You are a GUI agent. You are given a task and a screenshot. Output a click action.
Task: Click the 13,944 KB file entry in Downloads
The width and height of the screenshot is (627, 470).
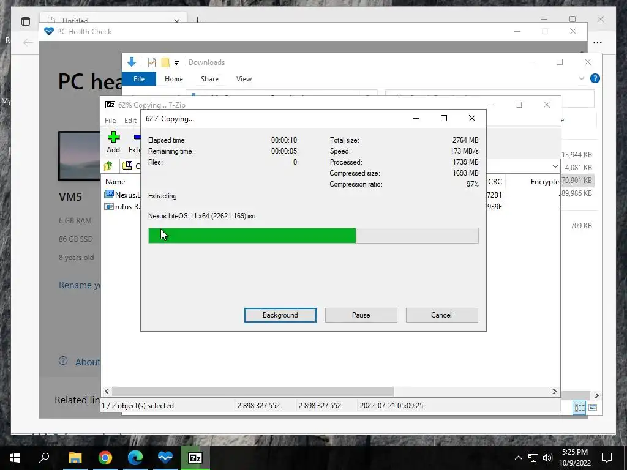click(x=577, y=155)
